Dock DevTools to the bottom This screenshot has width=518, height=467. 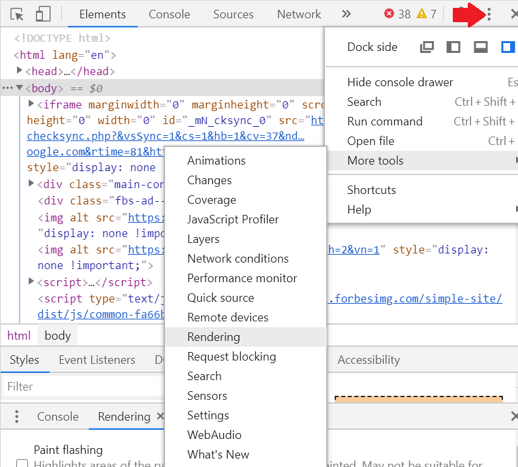click(x=481, y=47)
